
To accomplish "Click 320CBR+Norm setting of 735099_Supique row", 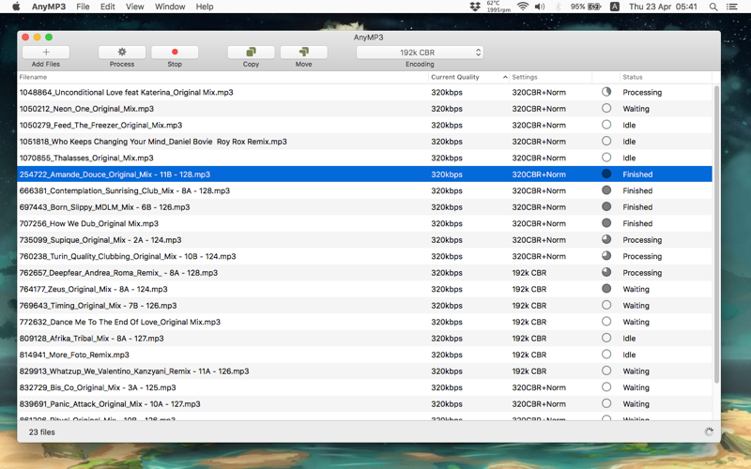I will (x=539, y=240).
